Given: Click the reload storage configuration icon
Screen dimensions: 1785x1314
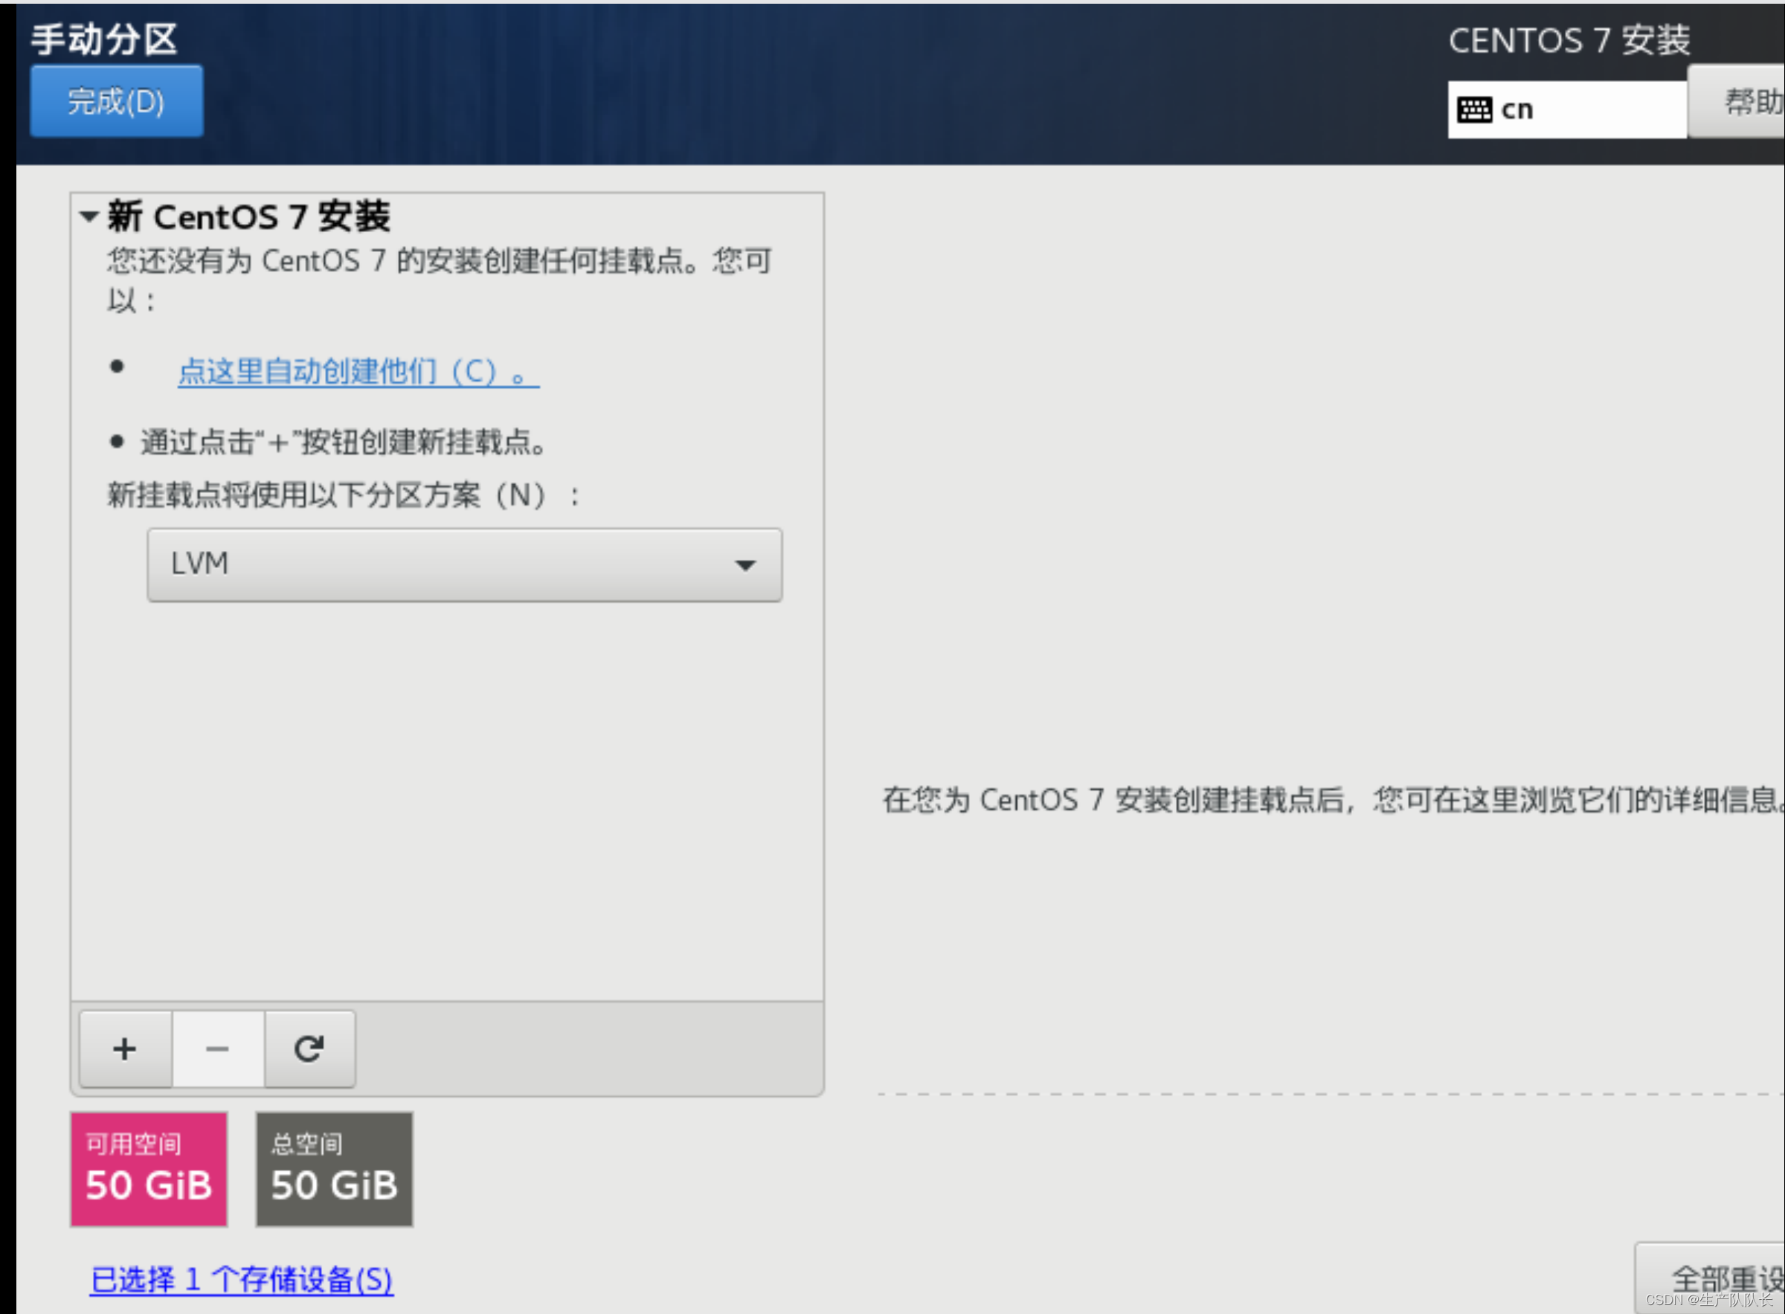Looking at the screenshot, I should pos(309,1049).
